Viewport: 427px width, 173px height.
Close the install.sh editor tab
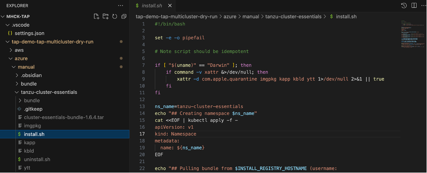pos(170,6)
